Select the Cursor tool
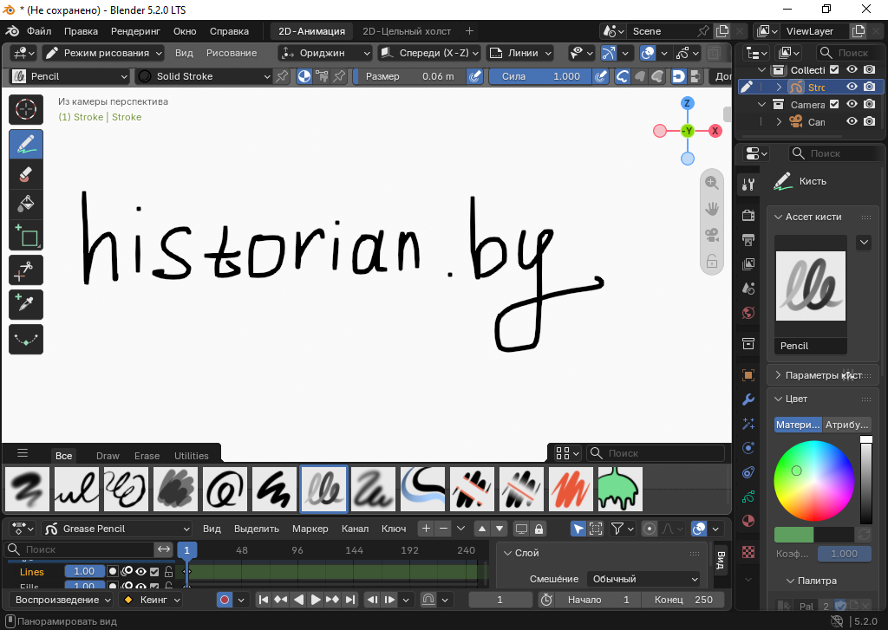Viewport: 888px width, 630px height. click(26, 109)
